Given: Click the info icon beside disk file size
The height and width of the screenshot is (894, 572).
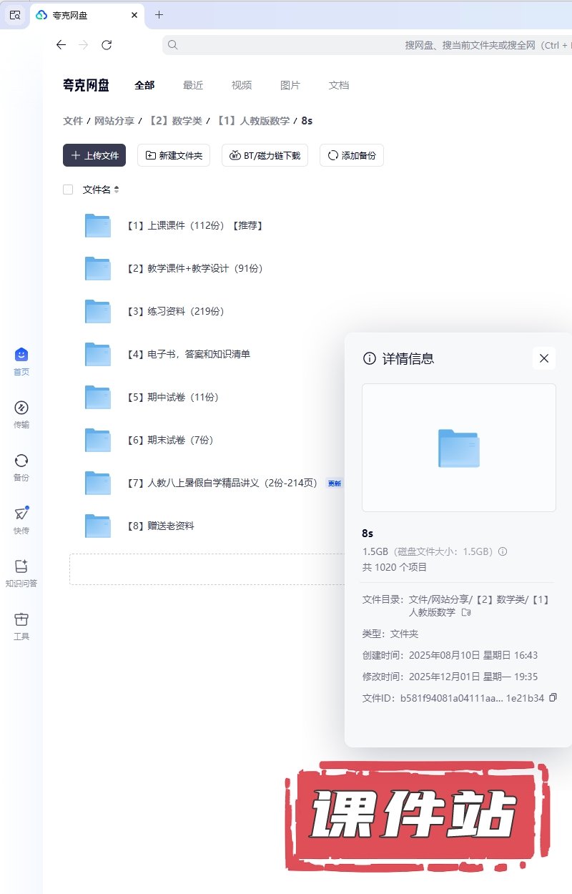Looking at the screenshot, I should 503,551.
